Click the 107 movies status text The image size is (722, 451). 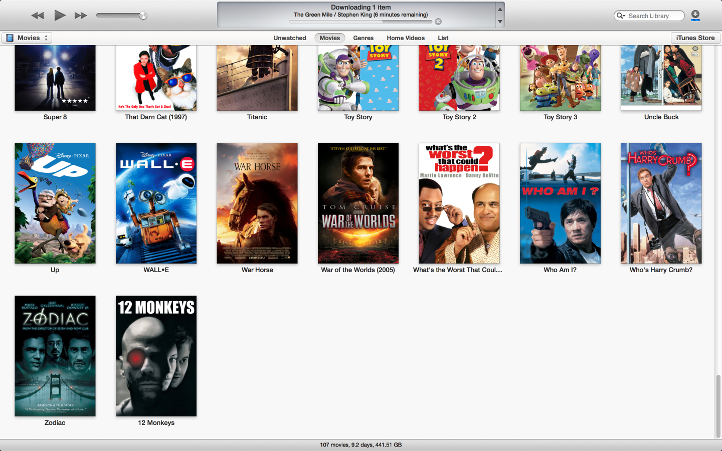click(x=360, y=445)
